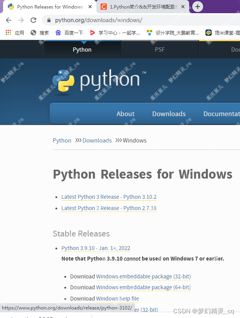
Task: Click the browser Forward arrow
Action: [x=21, y=20]
